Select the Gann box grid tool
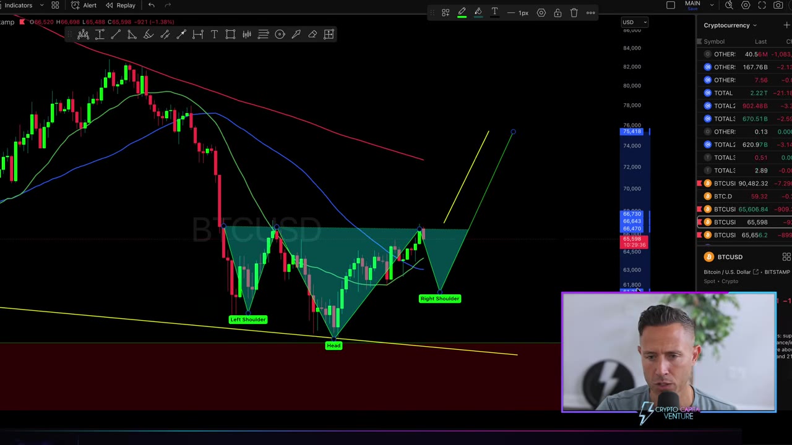This screenshot has height=445, width=792. [x=329, y=35]
